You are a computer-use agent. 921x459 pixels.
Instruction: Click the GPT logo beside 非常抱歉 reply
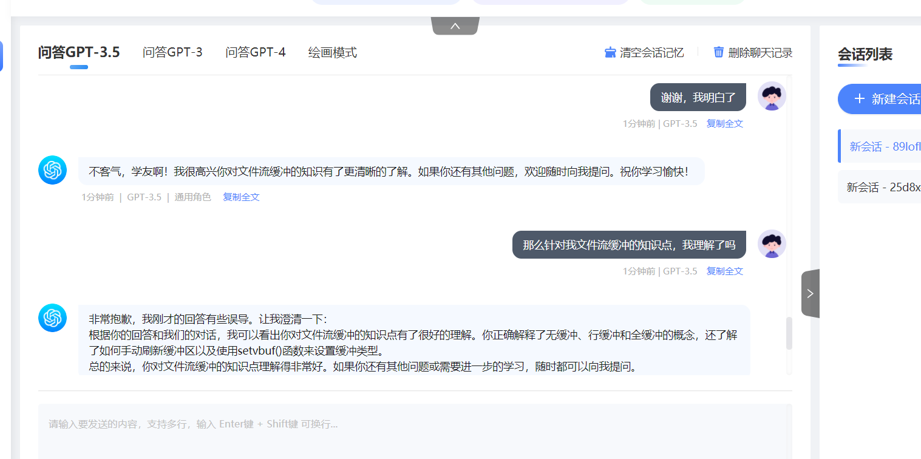coord(52,318)
